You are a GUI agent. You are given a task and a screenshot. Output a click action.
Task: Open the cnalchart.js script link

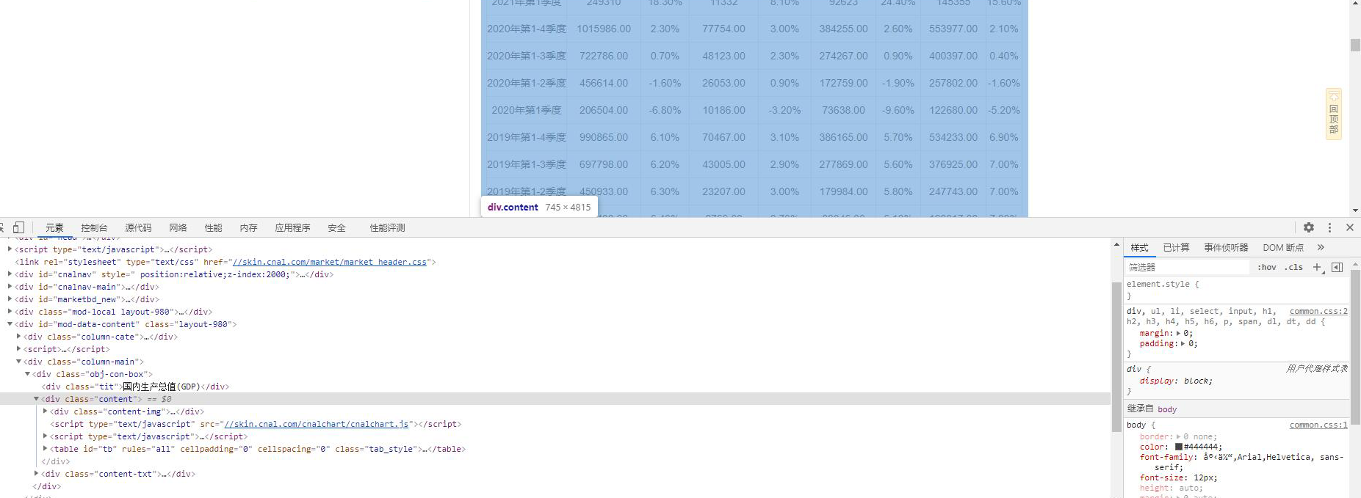click(317, 424)
